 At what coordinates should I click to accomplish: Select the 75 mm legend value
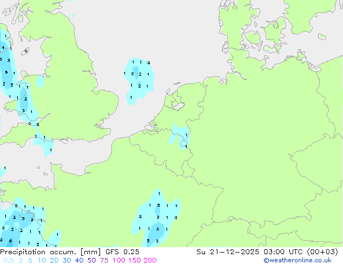(104, 261)
